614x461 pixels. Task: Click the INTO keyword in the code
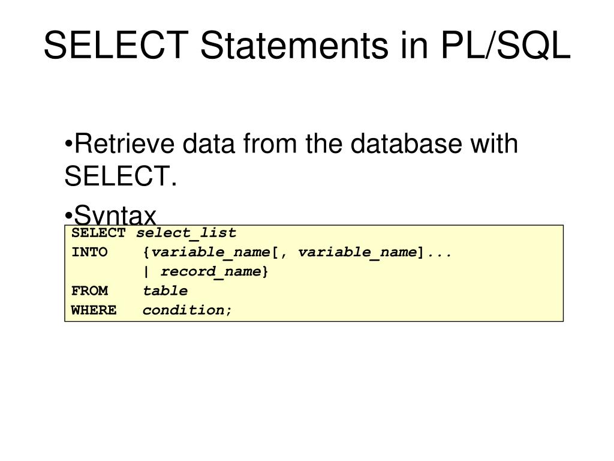[89, 252]
